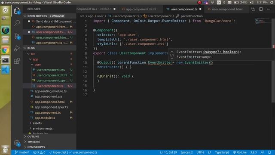Screen dimensions: 275x155
Task: Click UserComponent in the breadcrumb
Action: pyautogui.click(x=160, y=16)
